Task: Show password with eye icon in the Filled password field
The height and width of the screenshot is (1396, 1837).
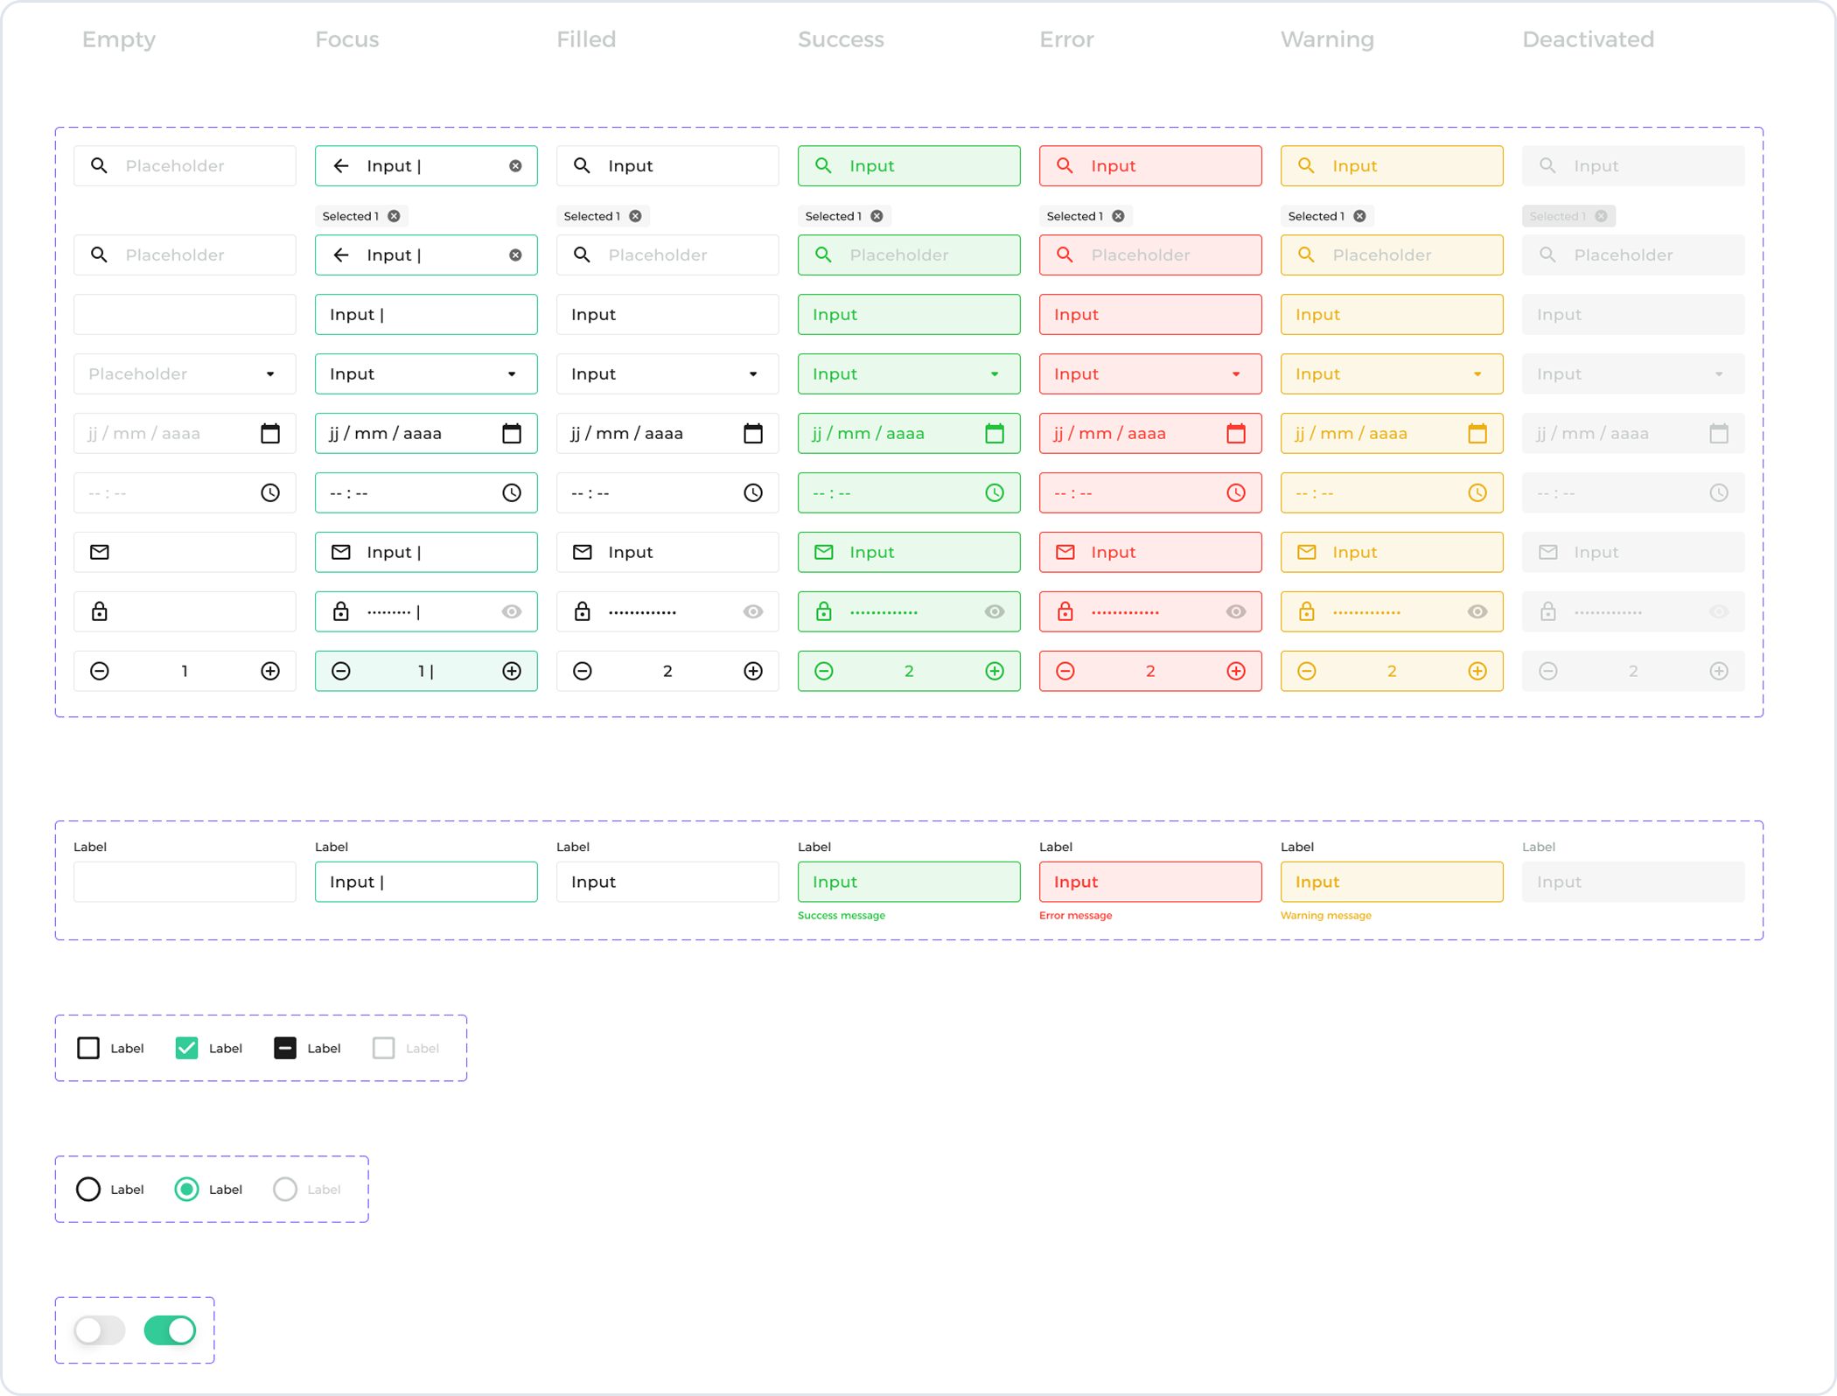Action: click(x=753, y=611)
